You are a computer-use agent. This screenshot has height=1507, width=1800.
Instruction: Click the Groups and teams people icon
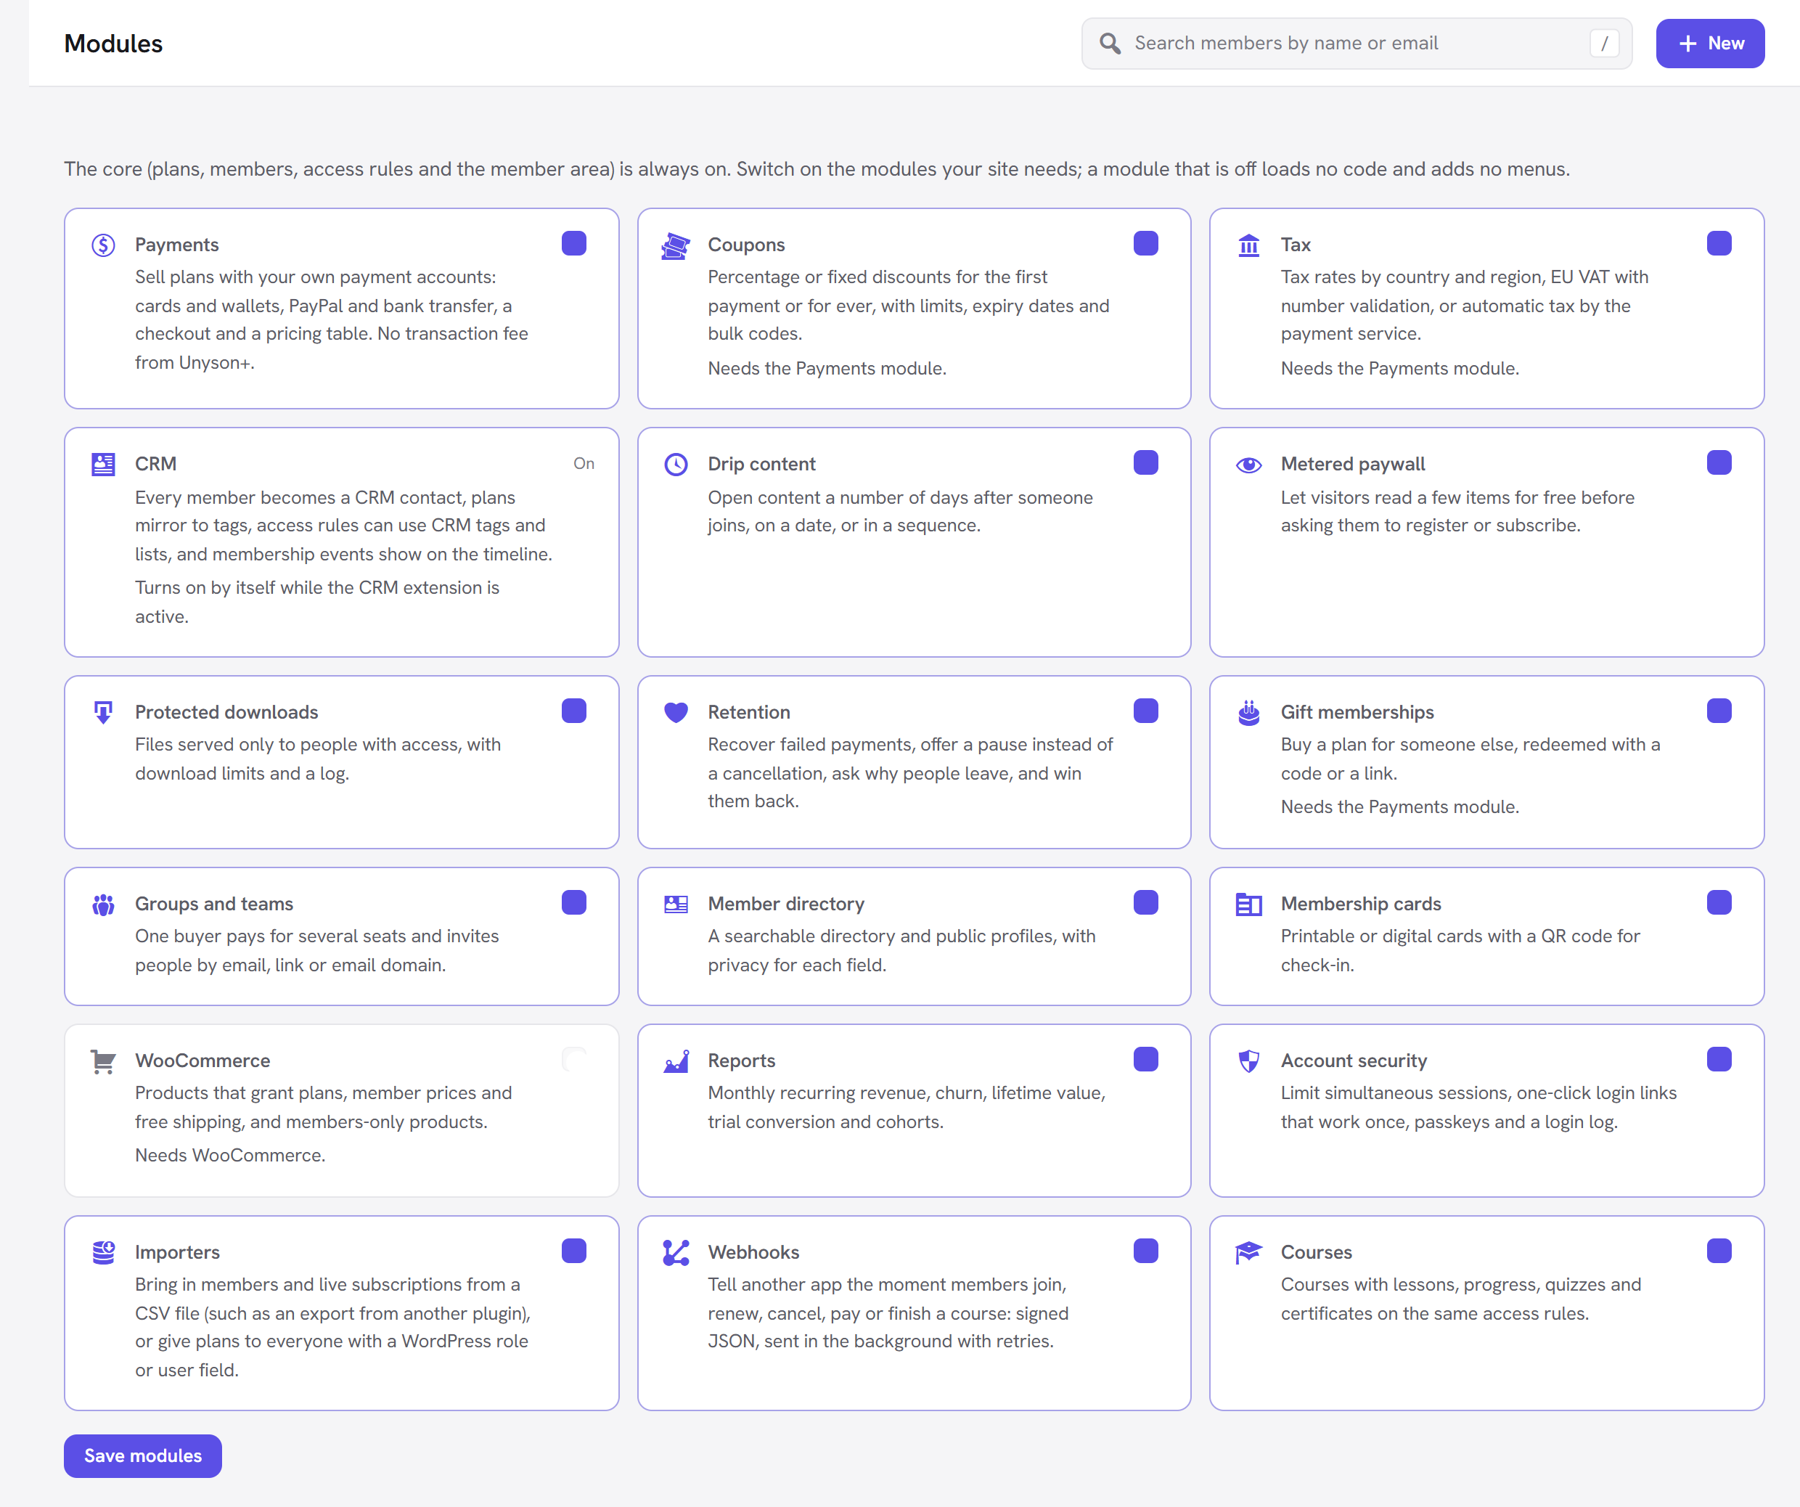pyautogui.click(x=103, y=904)
